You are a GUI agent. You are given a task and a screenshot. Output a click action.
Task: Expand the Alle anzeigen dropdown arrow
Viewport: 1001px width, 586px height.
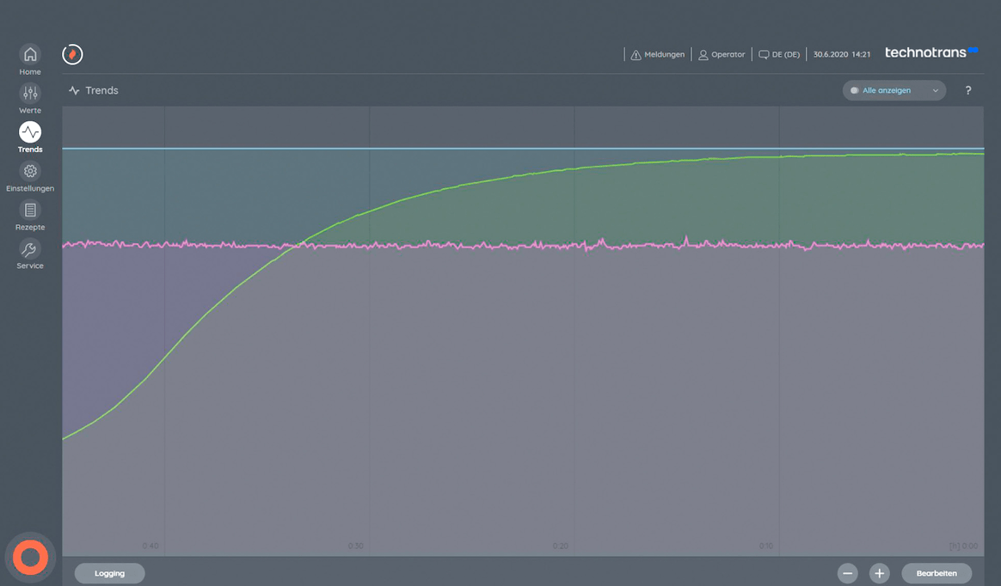click(935, 90)
